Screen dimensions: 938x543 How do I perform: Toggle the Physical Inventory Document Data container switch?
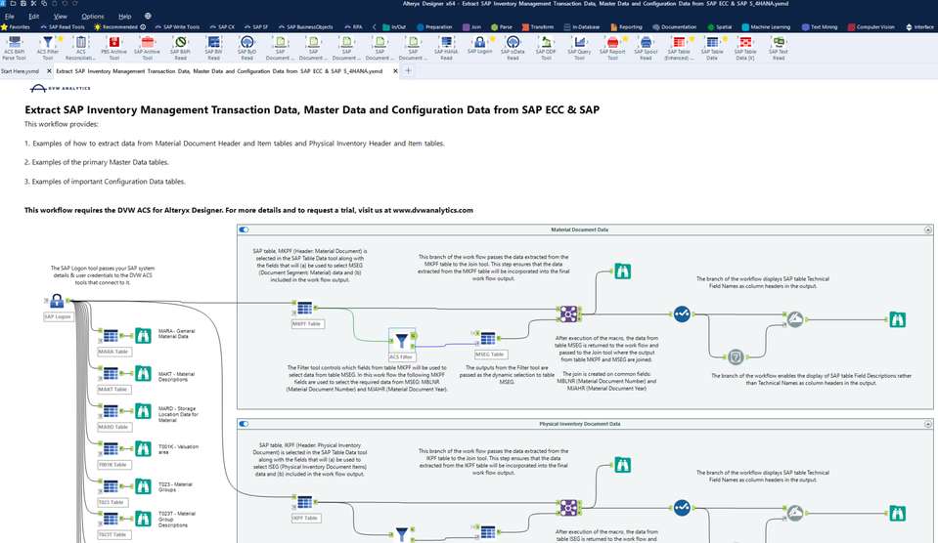244,424
